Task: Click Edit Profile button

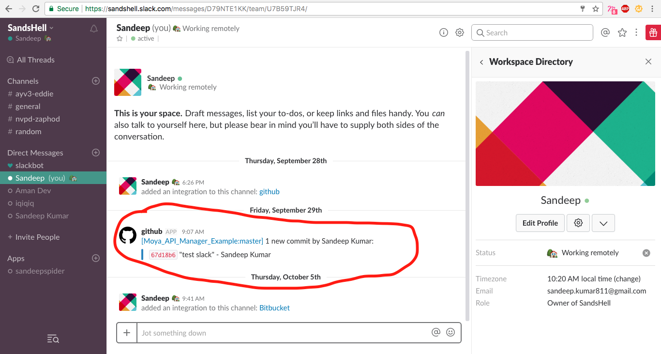Action: tap(540, 223)
